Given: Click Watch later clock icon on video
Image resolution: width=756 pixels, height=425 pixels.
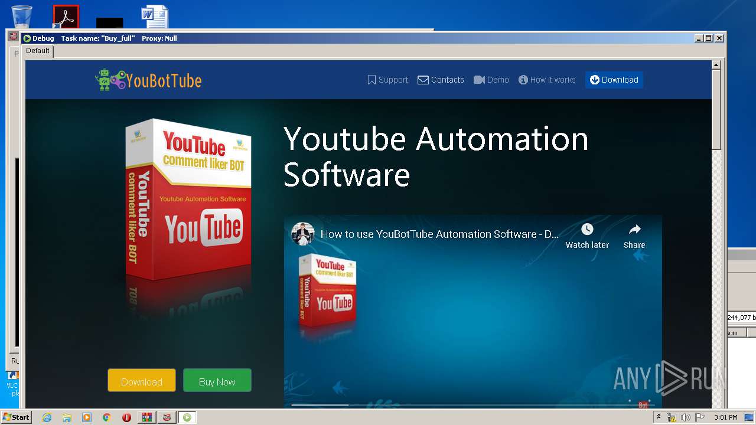Looking at the screenshot, I should [x=587, y=230].
